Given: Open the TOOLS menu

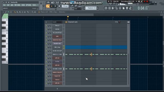Looking at the screenshot, I should (34, 5).
